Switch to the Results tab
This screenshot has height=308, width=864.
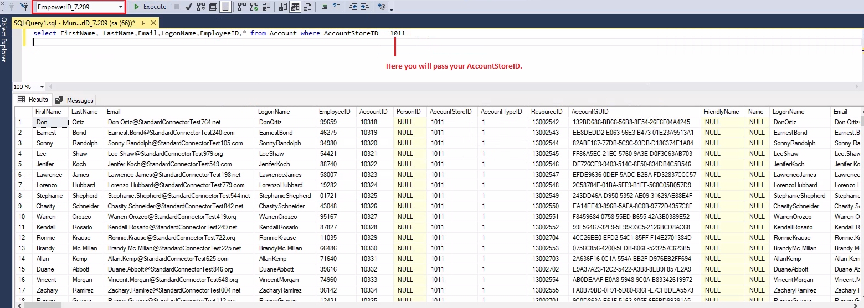pyautogui.click(x=33, y=100)
